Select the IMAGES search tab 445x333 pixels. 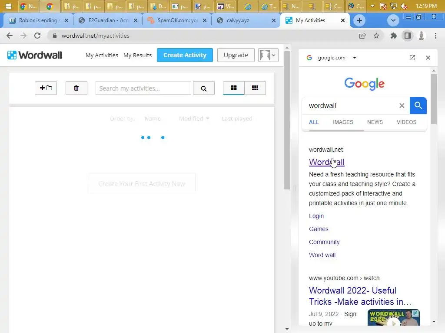343,122
